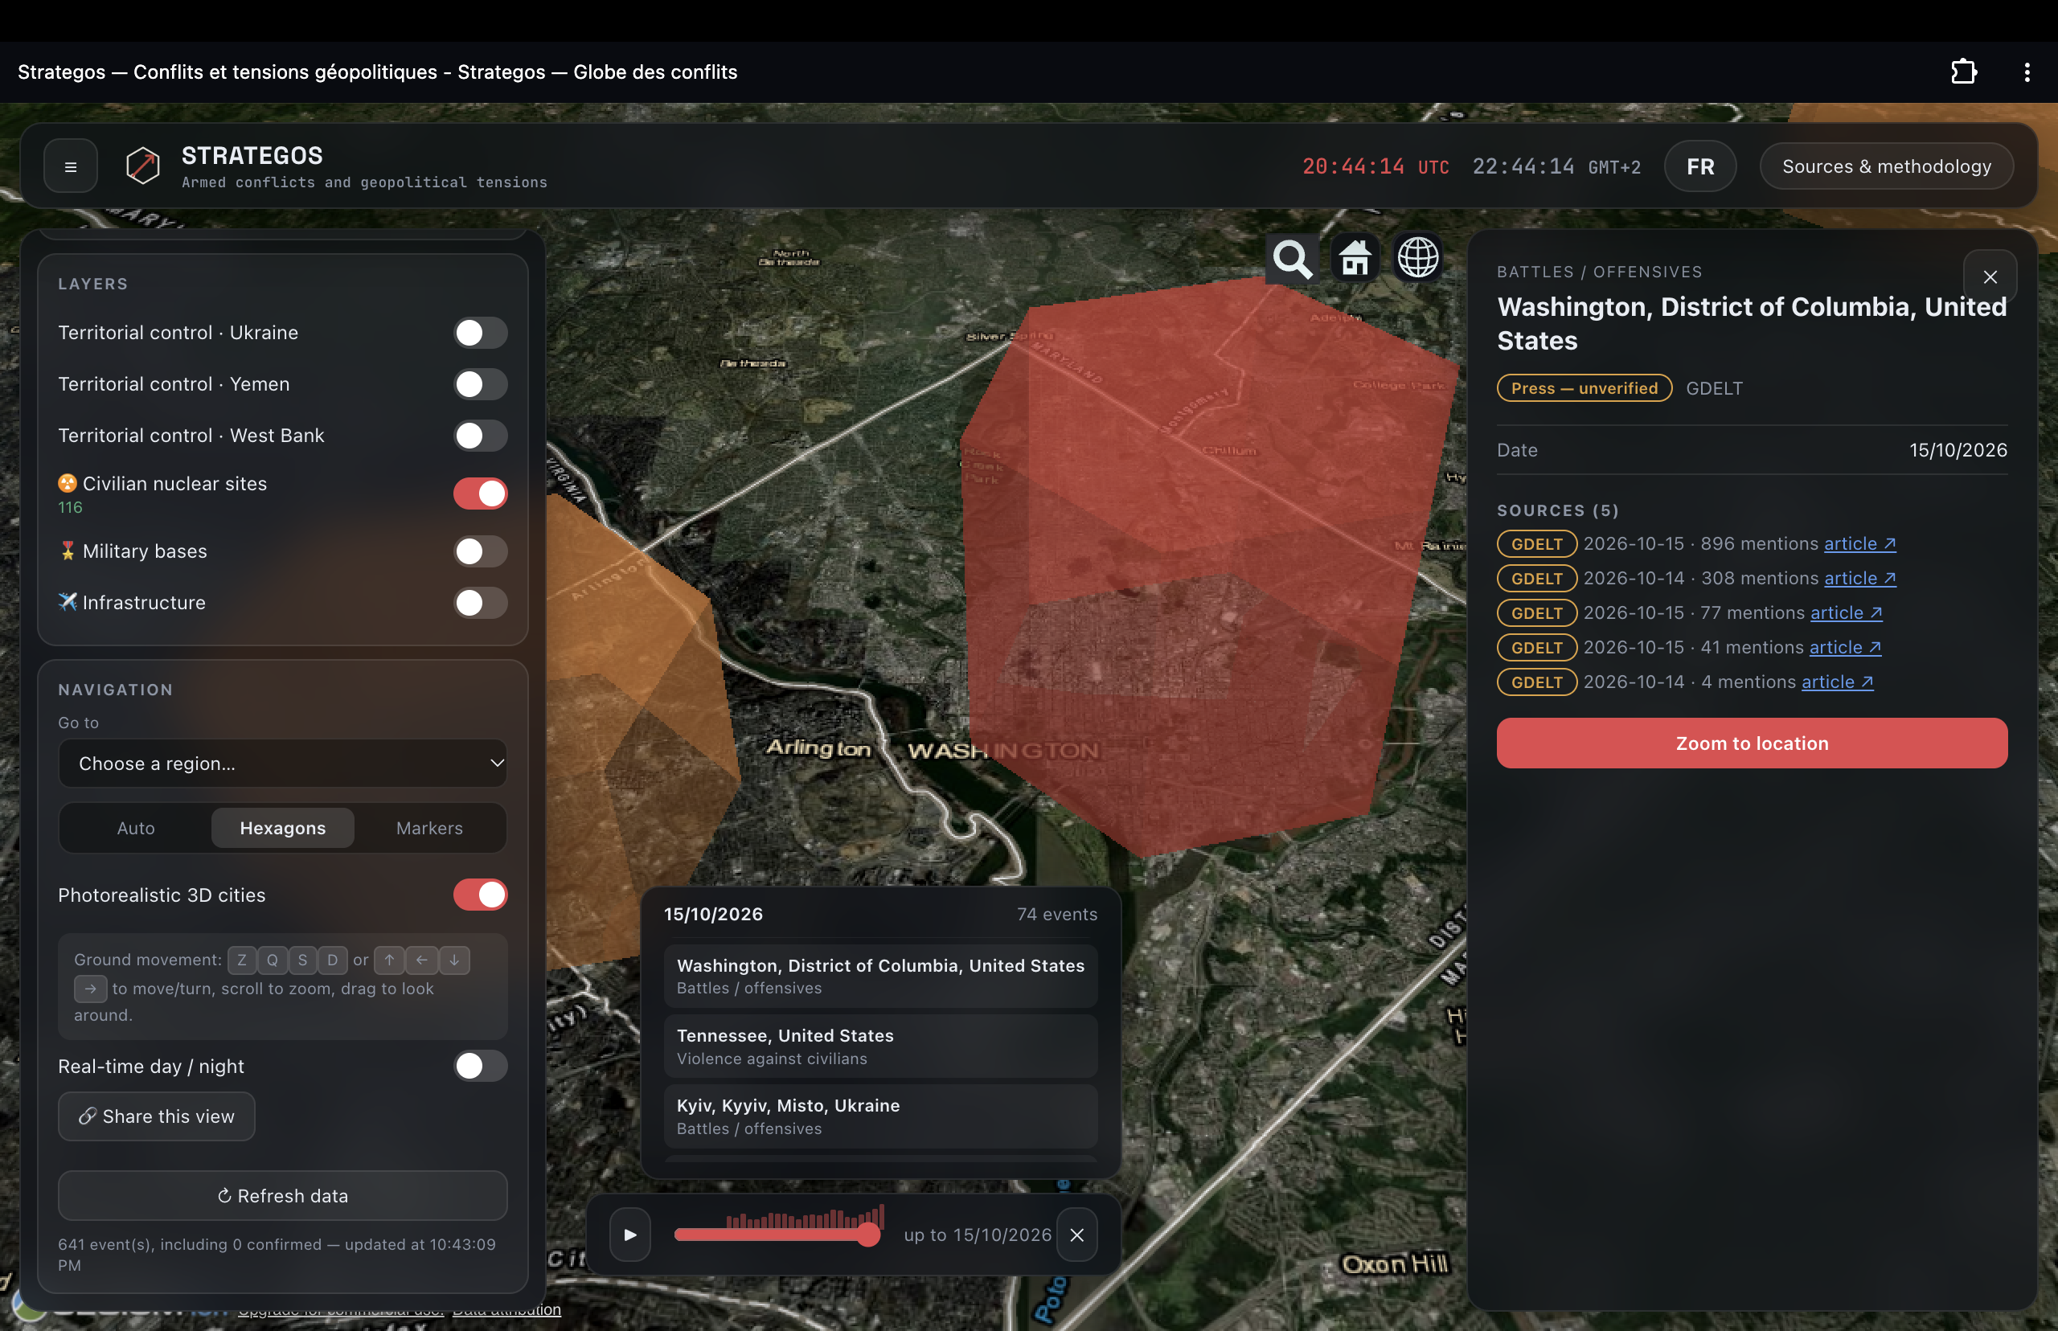
Task: Click the Press — unverified badge
Action: coord(1584,388)
